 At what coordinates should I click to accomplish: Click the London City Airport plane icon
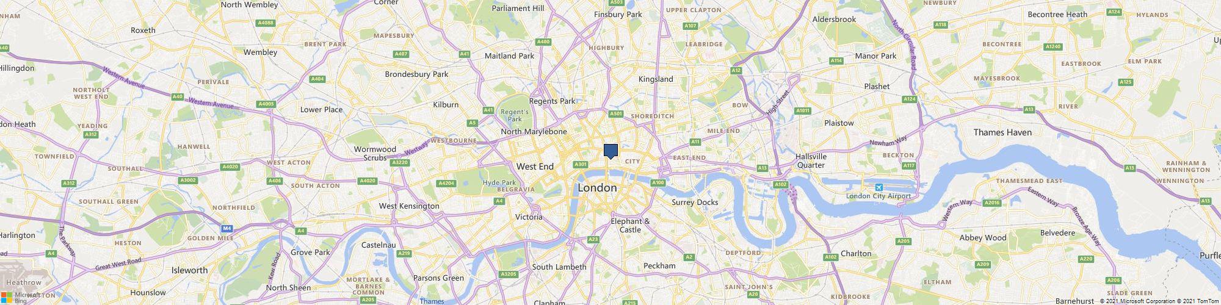[x=879, y=187]
